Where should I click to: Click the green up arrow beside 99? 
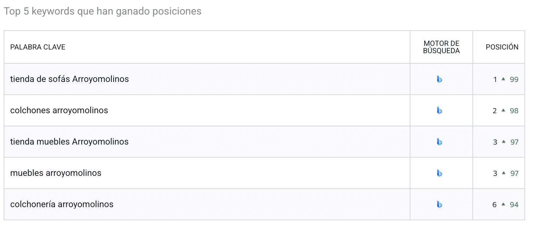coord(503,79)
